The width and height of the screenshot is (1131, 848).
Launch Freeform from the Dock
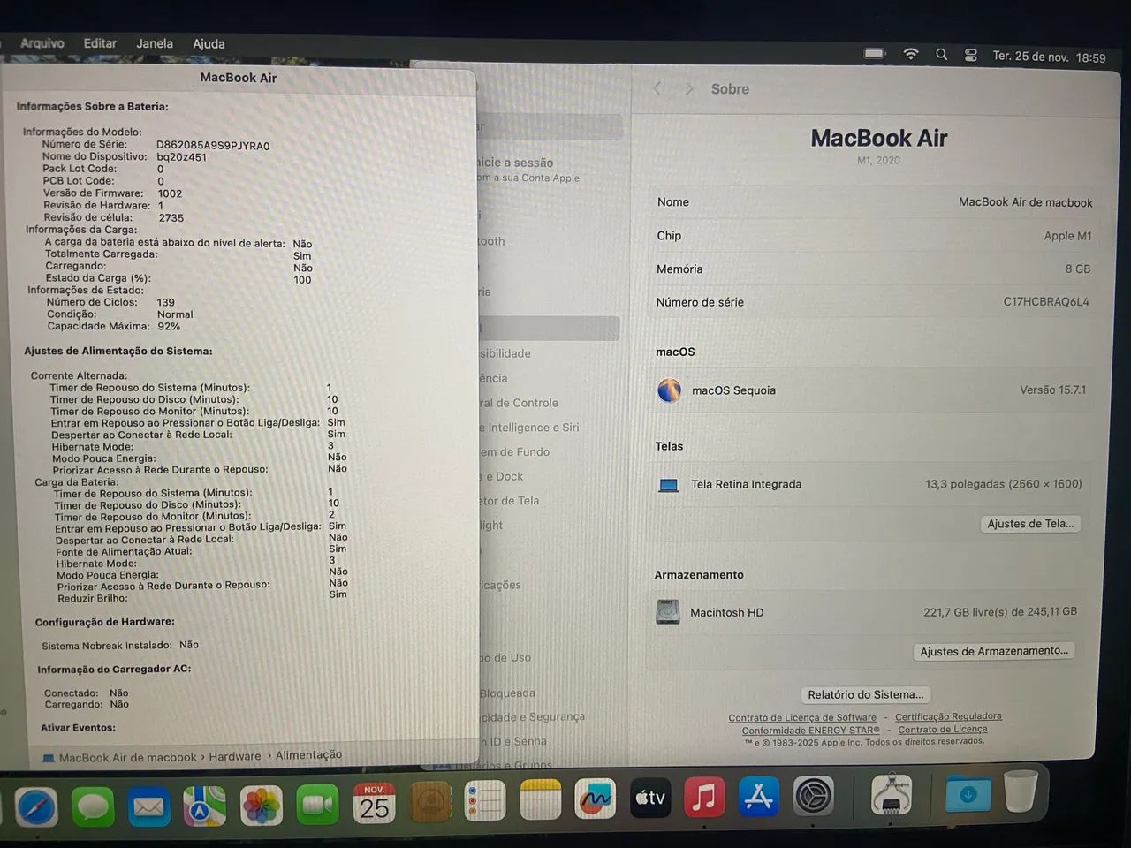(596, 800)
